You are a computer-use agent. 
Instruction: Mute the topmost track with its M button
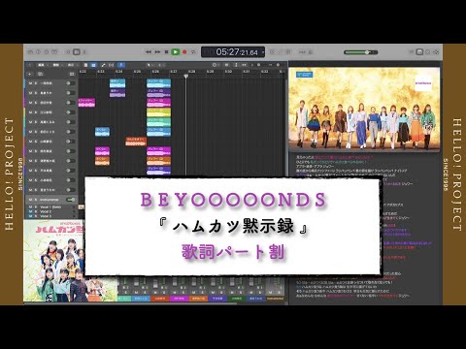pyautogui.click(x=30, y=83)
